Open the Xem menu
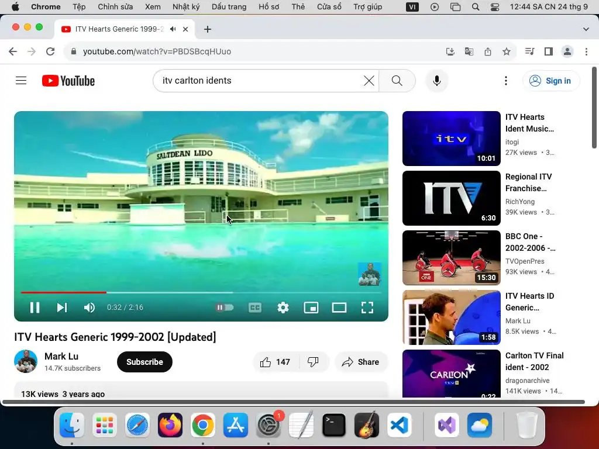This screenshot has width=599, height=449. click(x=153, y=6)
